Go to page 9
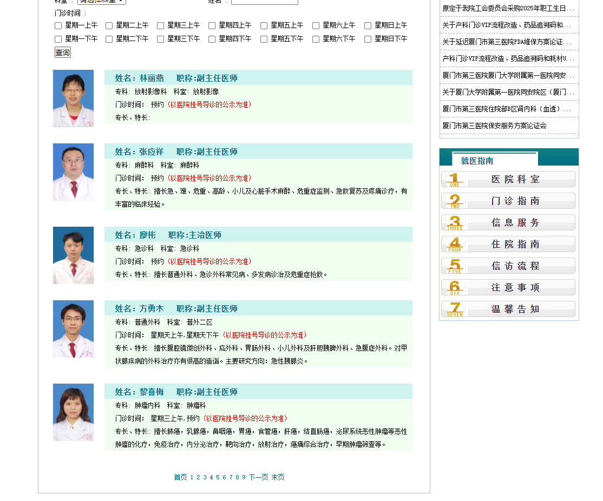 point(244,477)
